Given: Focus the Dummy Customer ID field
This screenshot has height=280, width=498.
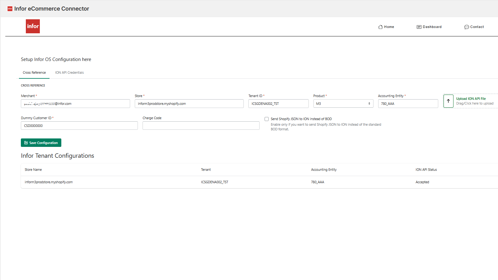Looking at the screenshot, I should 79,126.
